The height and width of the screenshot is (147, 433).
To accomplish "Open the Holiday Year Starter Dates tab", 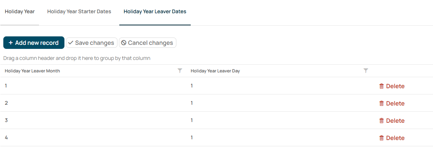I will (79, 12).
